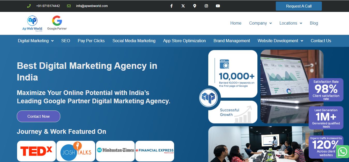Select Pay Per Clicks from navigation

[91, 41]
